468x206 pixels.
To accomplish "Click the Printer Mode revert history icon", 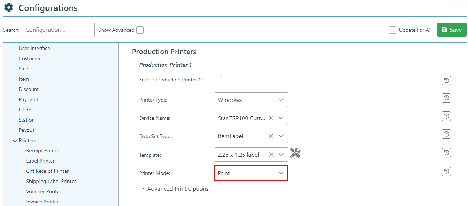I will (446, 171).
